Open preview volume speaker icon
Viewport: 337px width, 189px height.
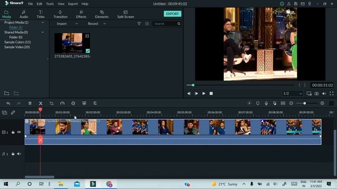[324, 93]
